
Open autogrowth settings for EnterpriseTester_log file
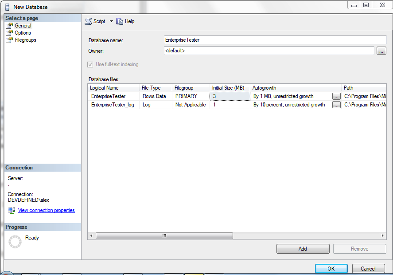tap(336, 105)
